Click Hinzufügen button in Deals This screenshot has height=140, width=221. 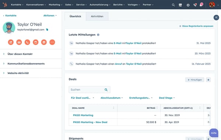(194, 80)
